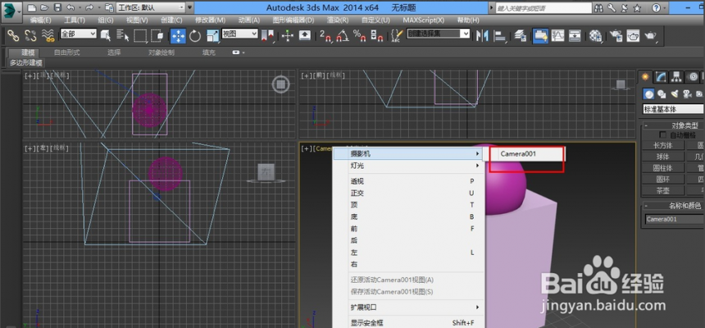Click the Align tool icon

coord(499,35)
